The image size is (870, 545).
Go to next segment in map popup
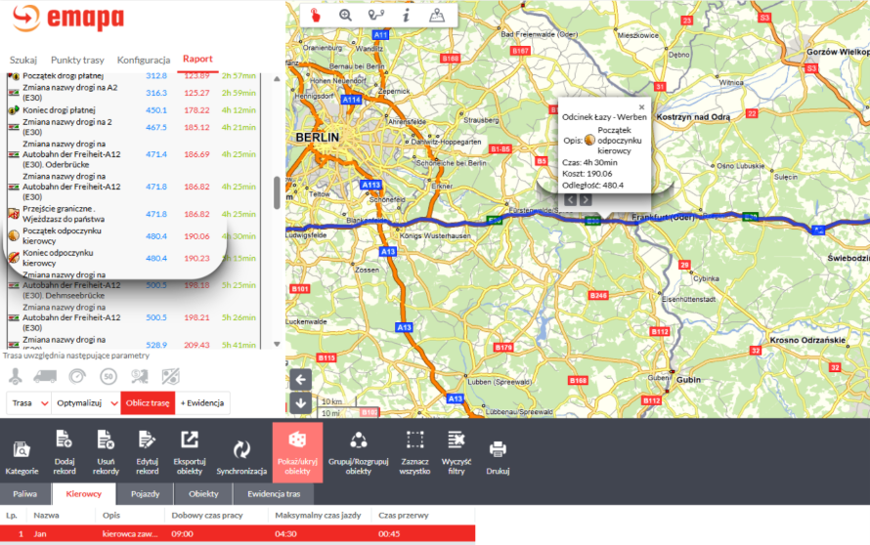585,199
